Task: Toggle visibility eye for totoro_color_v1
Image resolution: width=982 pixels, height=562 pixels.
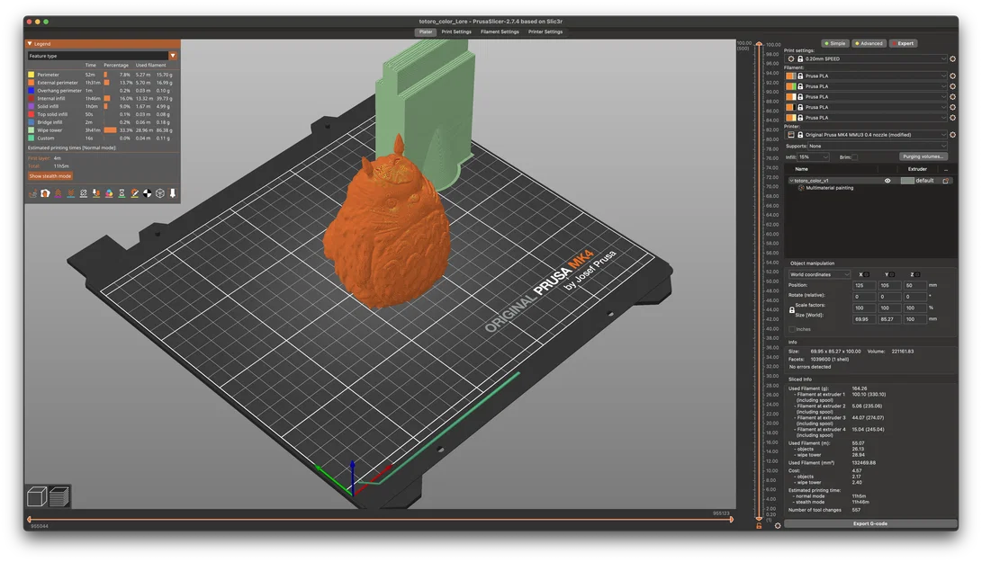Action: coord(887,181)
